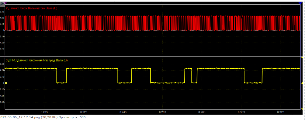
Task: Click the 4.24 voltage label on channel 3 axis
Action: [2, 70]
